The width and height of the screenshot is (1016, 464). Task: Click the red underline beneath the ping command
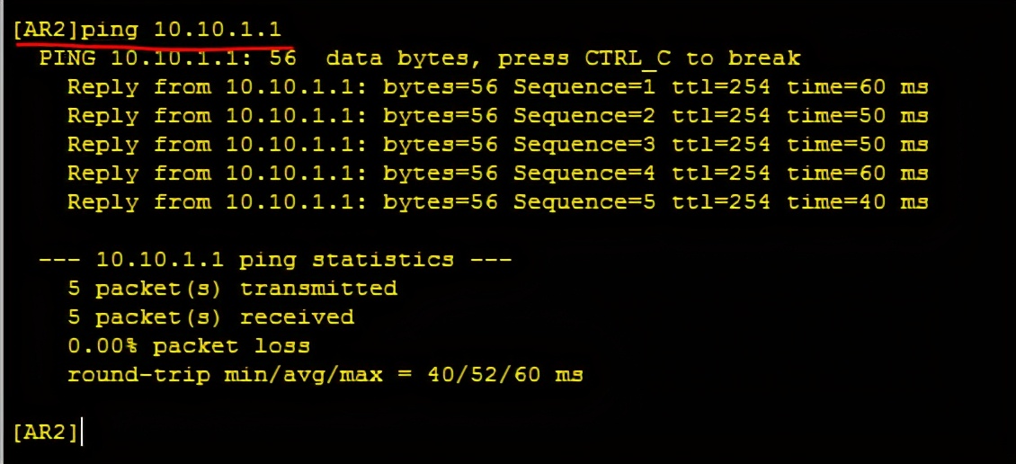153,42
